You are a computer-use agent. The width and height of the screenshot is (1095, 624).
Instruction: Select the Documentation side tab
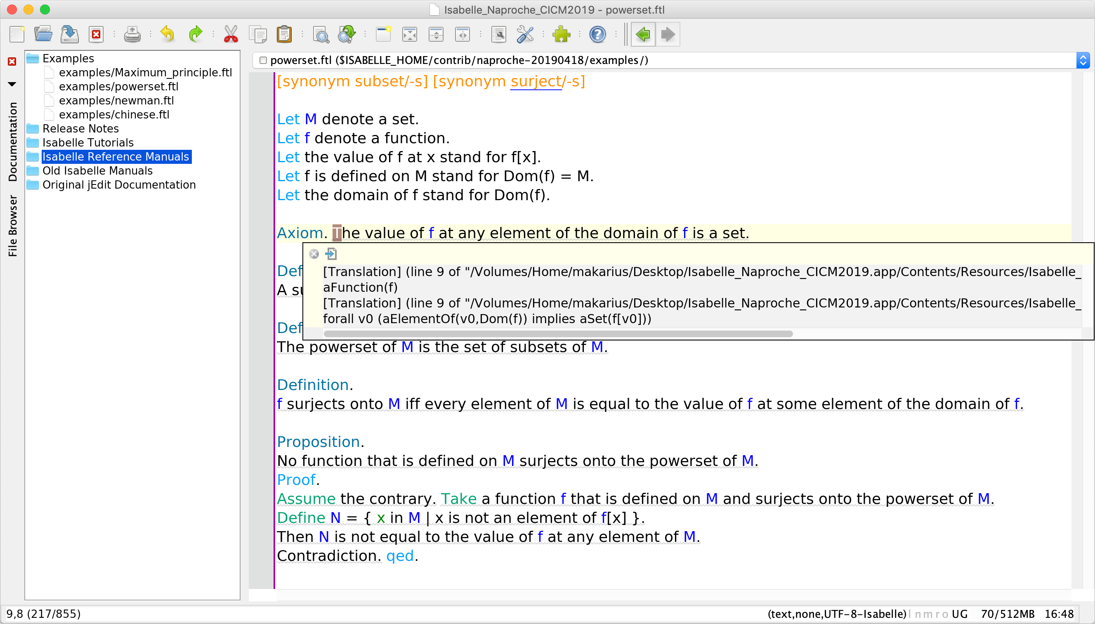pos(13,142)
